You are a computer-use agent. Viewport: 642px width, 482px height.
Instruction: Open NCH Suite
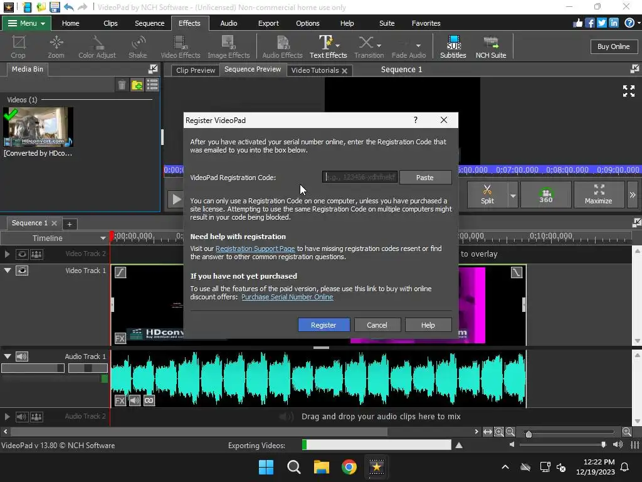(490, 46)
